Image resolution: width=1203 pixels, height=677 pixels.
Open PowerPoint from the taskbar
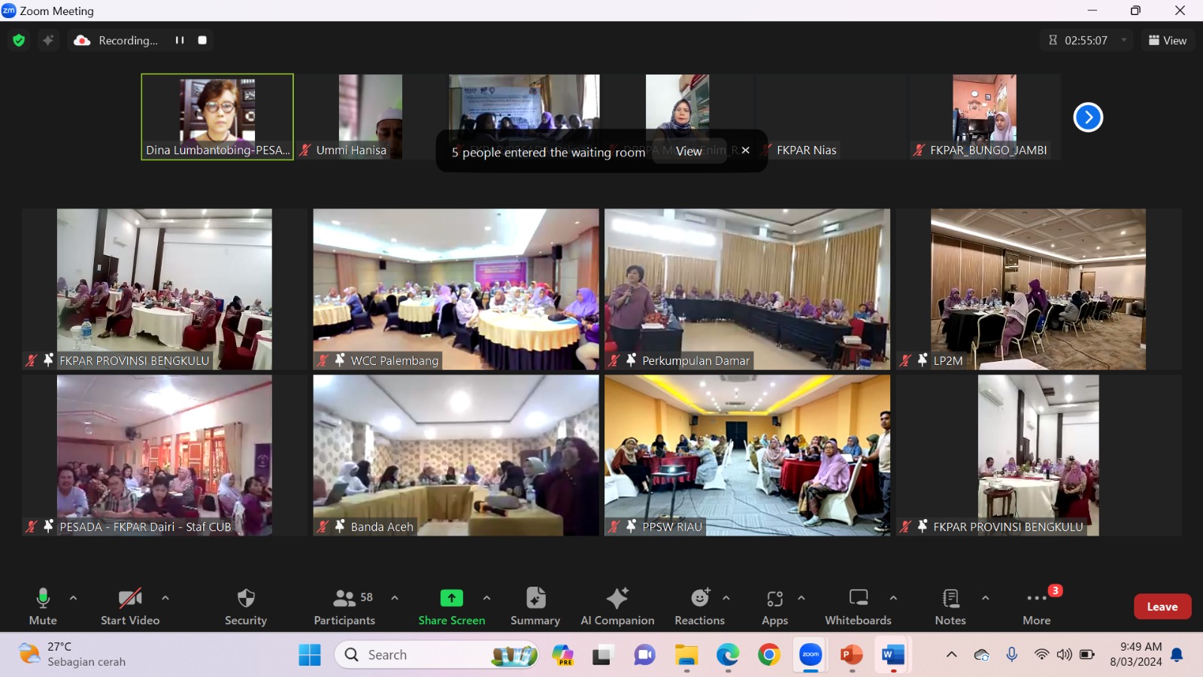click(852, 655)
